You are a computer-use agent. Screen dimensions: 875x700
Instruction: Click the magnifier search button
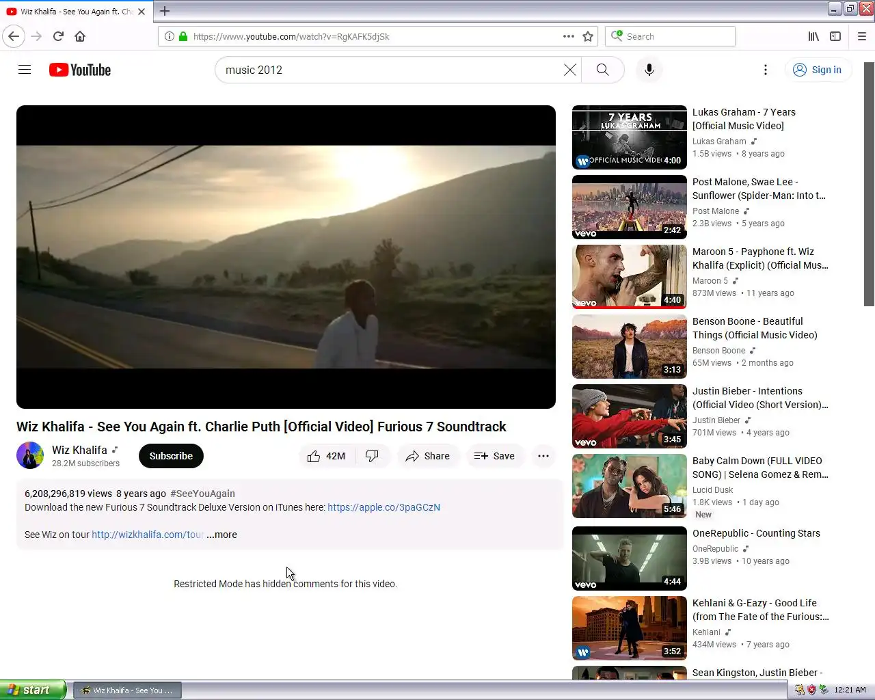[x=602, y=70]
